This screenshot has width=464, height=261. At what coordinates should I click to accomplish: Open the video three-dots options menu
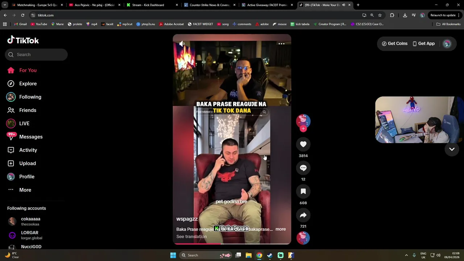(281, 44)
